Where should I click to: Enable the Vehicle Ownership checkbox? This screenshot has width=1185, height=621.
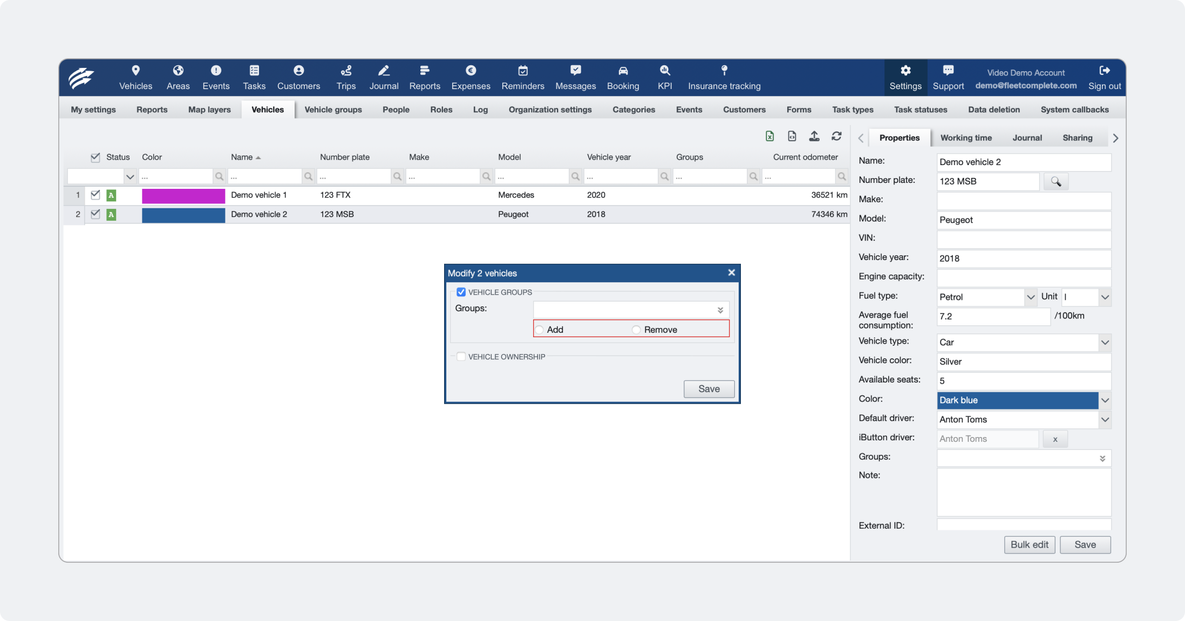[461, 357]
